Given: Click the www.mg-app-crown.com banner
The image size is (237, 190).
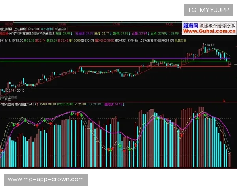Looking at the screenshot, I should point(46,179).
